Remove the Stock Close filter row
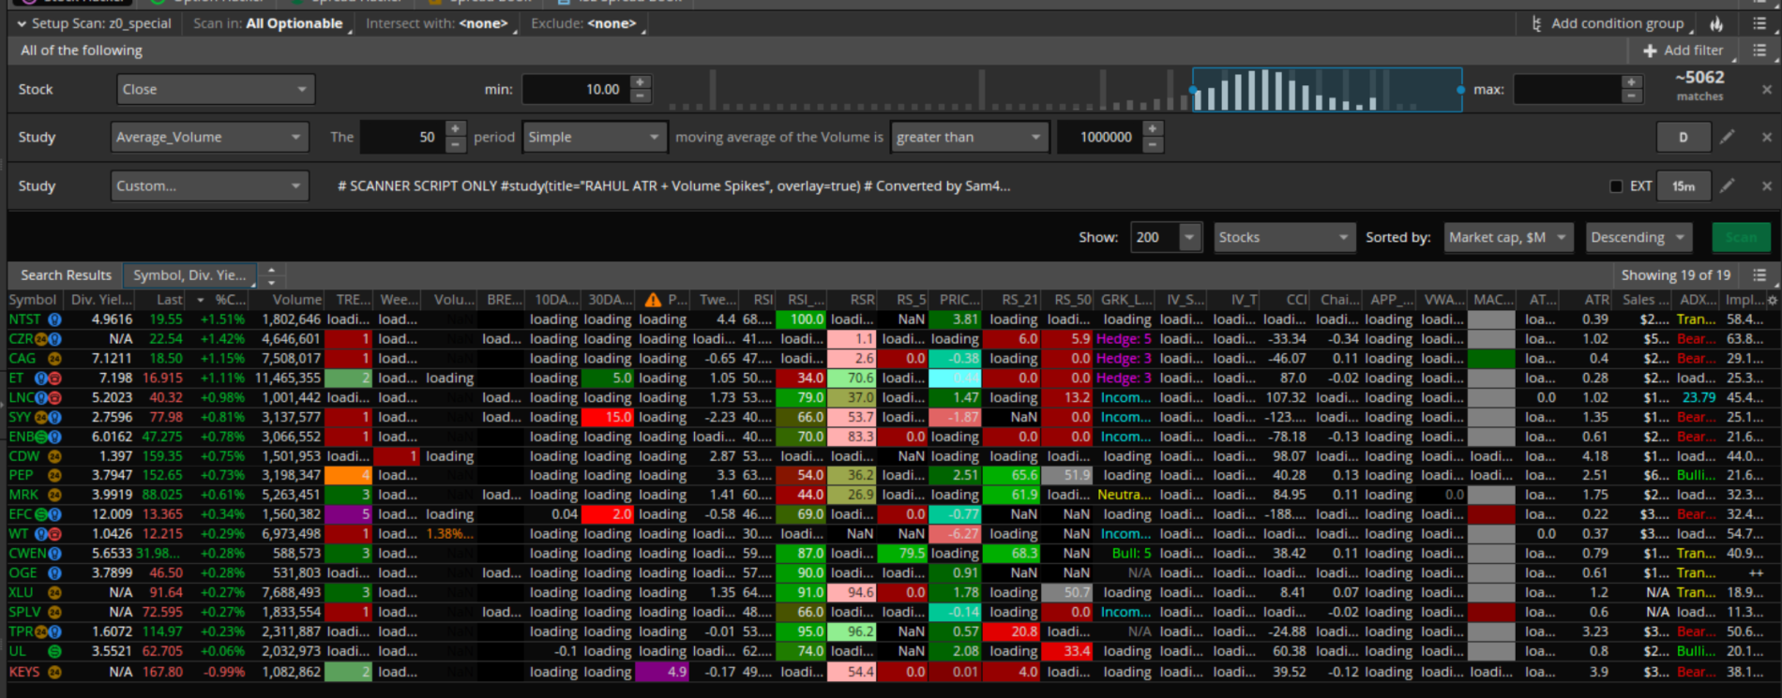The image size is (1782, 698). point(1766,90)
